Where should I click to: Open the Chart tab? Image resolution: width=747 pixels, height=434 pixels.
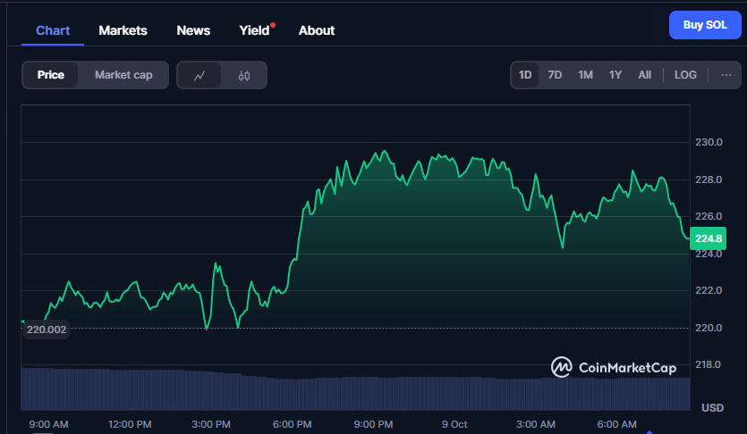[x=53, y=30]
